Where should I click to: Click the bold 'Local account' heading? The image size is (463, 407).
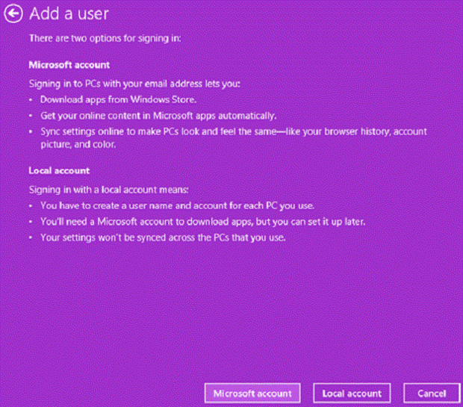[x=59, y=171]
